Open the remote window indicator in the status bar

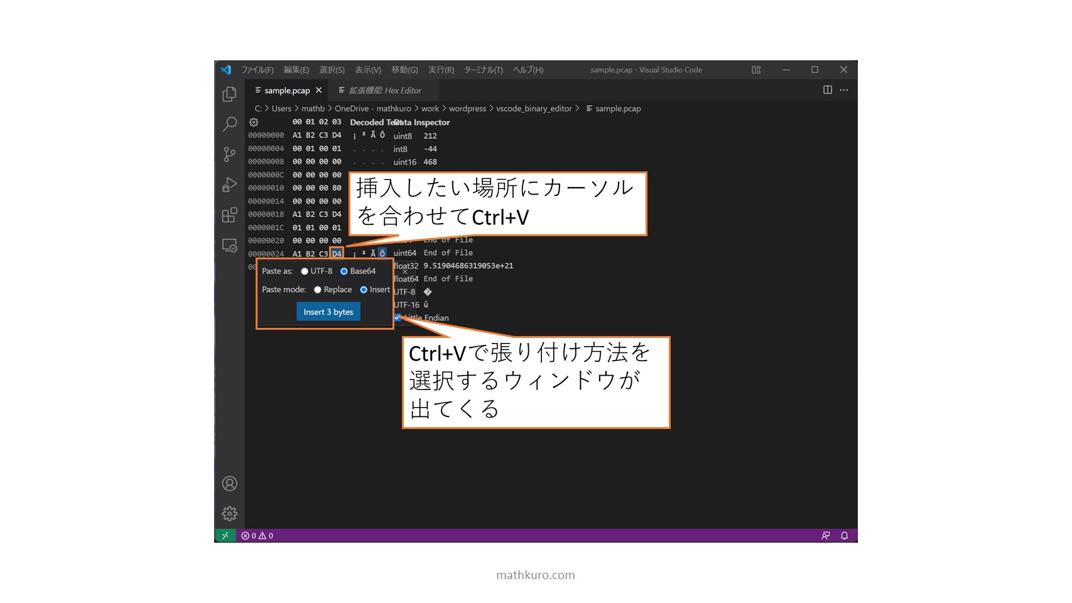click(x=225, y=536)
